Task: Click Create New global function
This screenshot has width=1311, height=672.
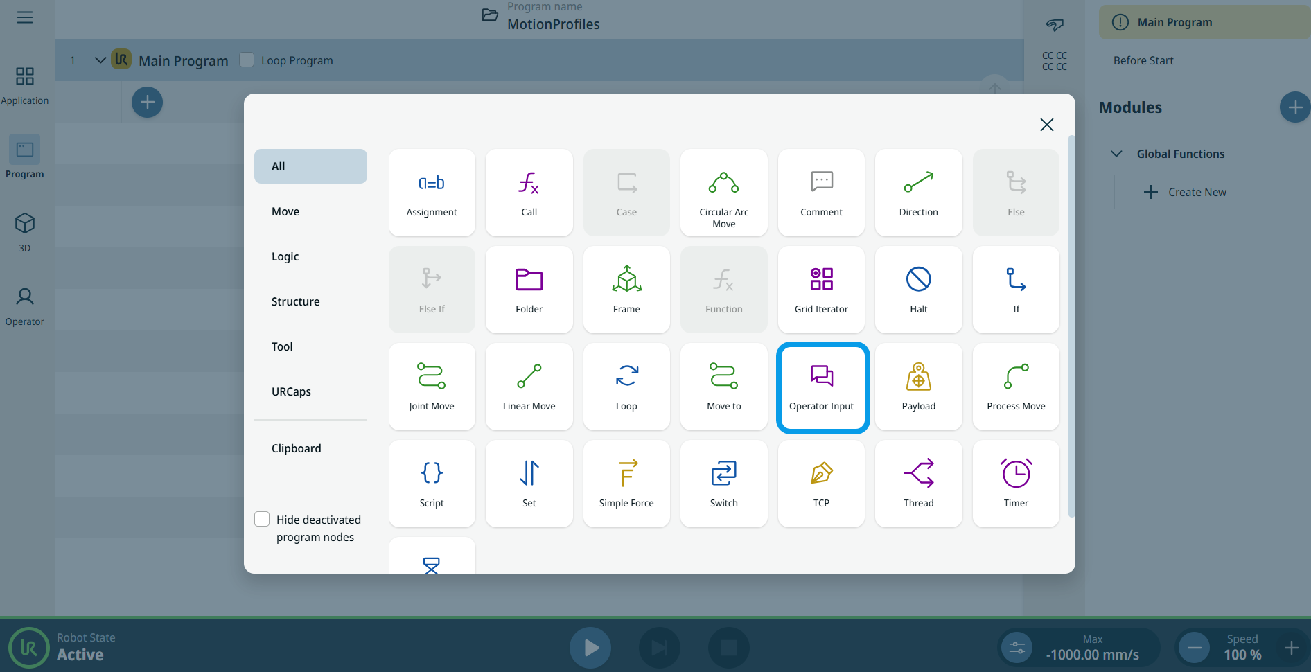Action: pyautogui.click(x=1186, y=192)
